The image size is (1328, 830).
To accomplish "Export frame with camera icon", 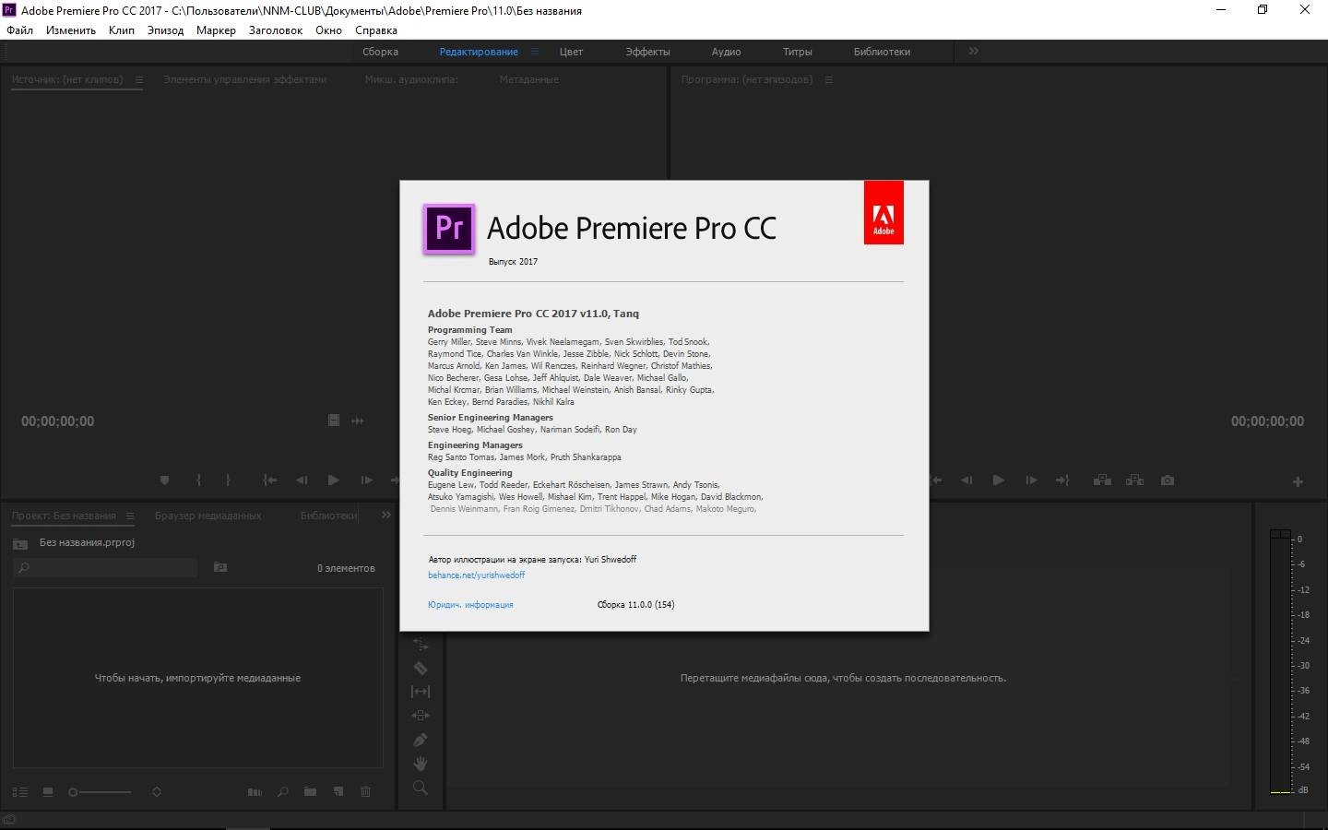I will pyautogui.click(x=1168, y=480).
